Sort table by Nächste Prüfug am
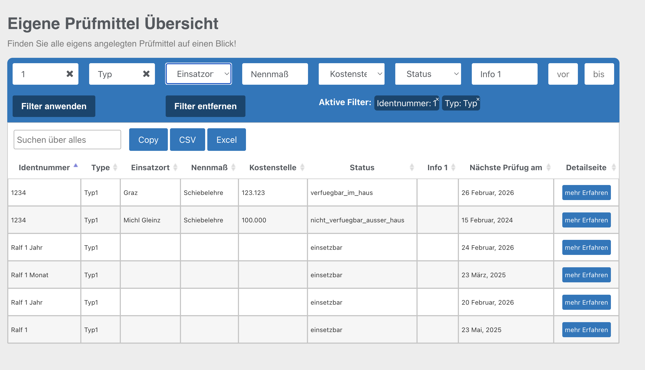The width and height of the screenshot is (645, 370). tap(506, 168)
